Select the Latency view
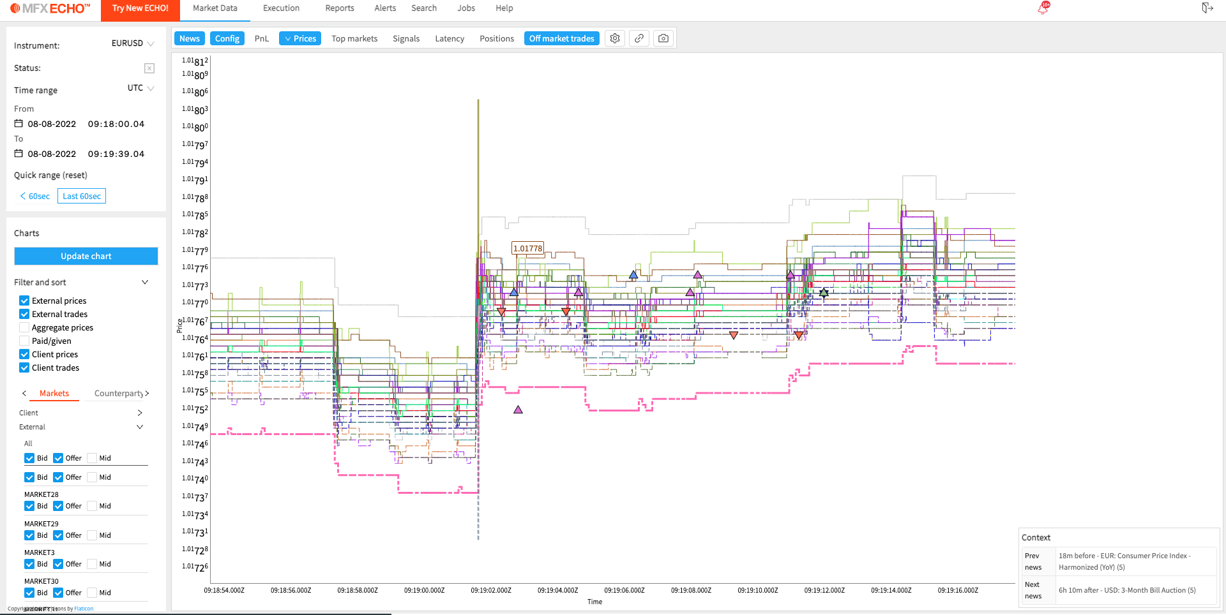This screenshot has height=615, width=1226. [450, 38]
